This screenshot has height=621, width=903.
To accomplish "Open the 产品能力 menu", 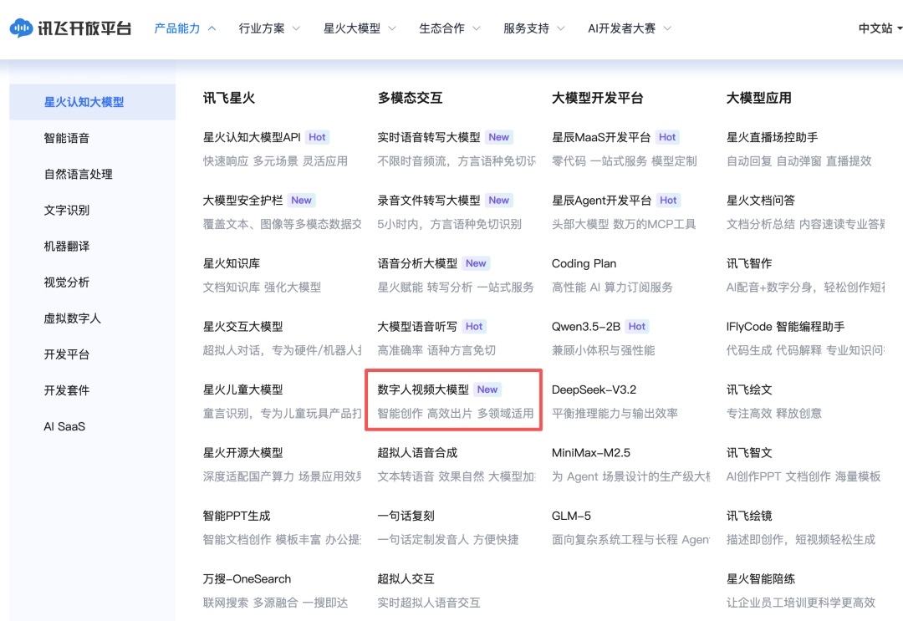I will (x=176, y=28).
